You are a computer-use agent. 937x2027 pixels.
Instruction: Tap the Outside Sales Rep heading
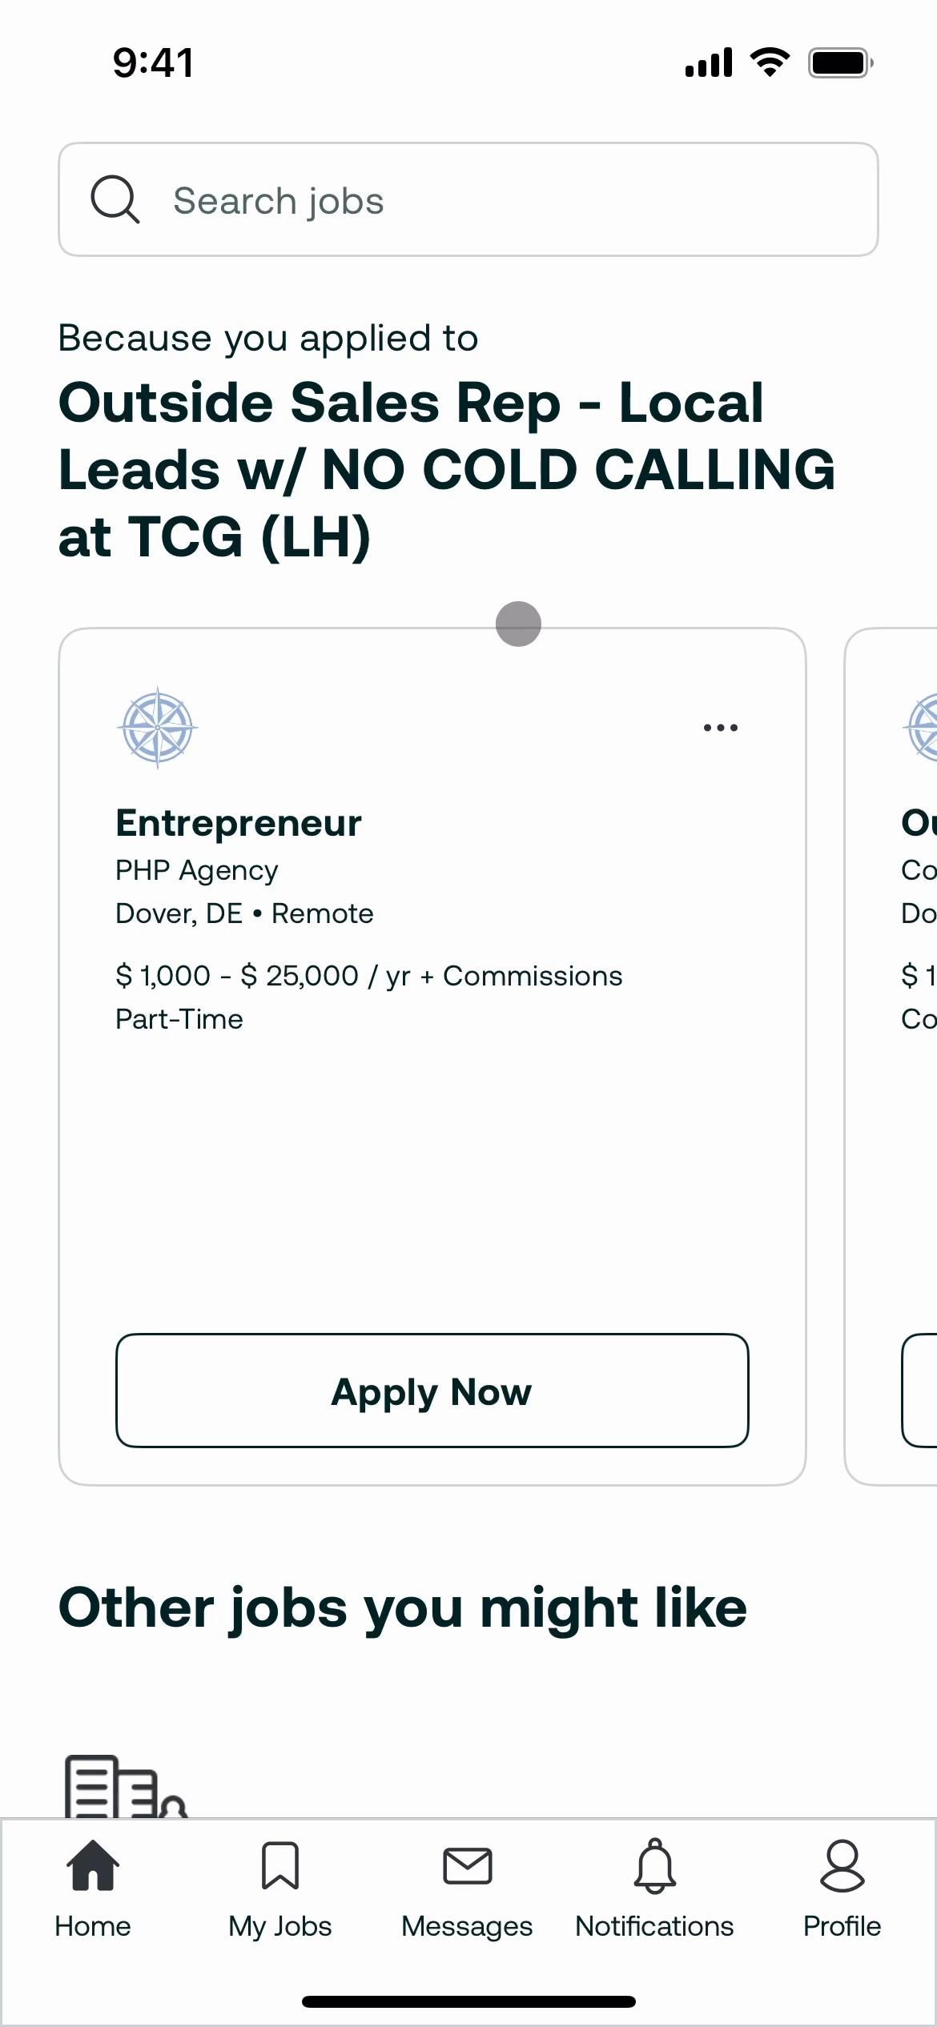point(445,469)
